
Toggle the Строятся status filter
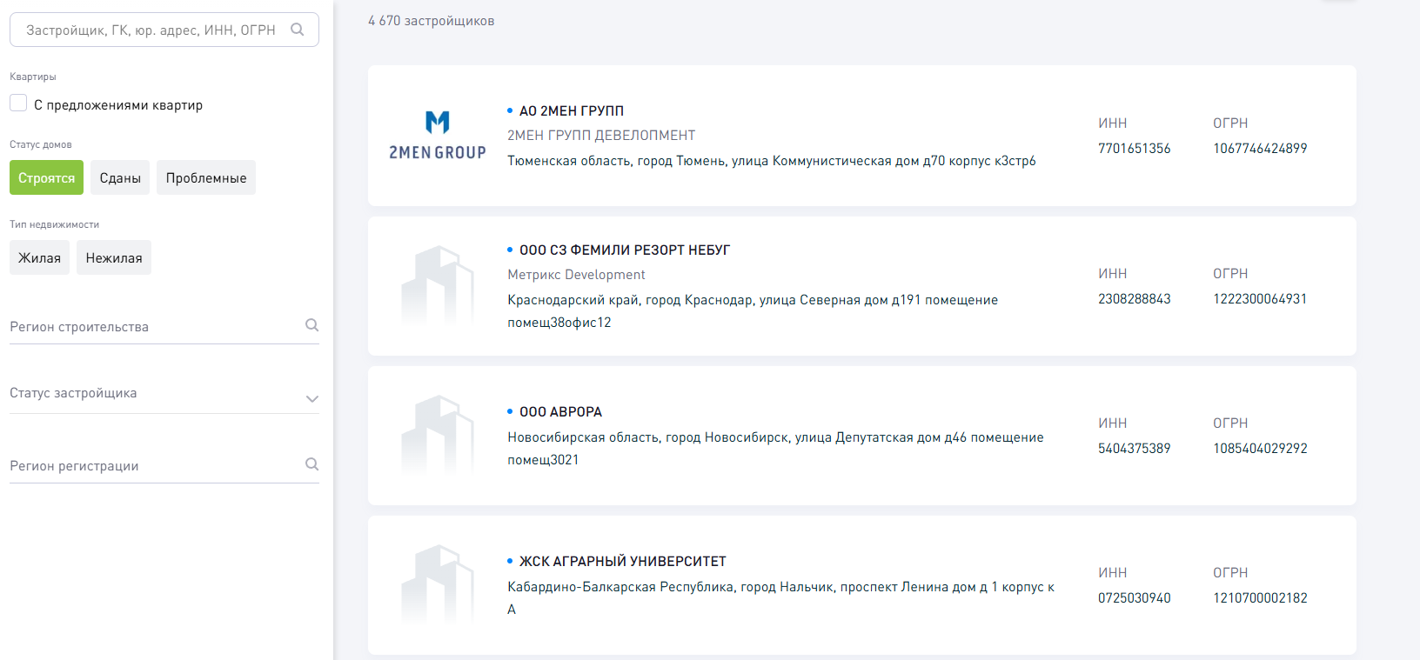tap(47, 177)
